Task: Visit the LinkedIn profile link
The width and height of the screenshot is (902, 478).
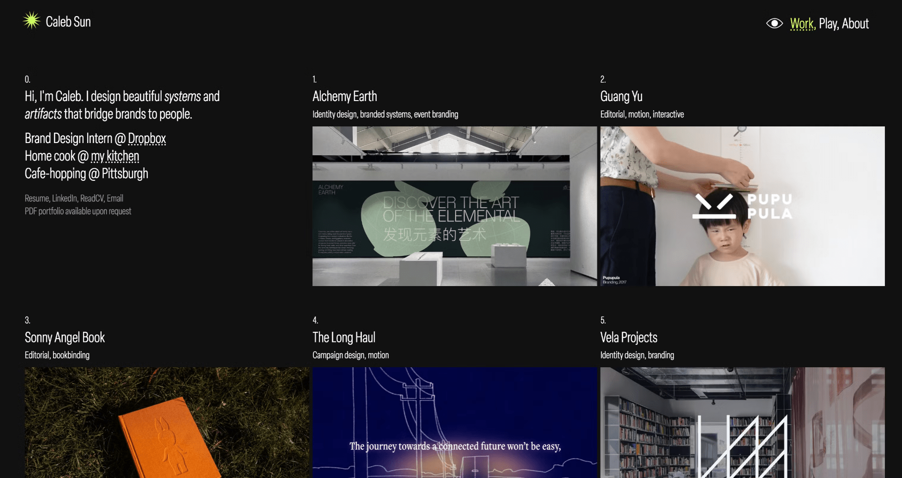Action: pos(65,198)
